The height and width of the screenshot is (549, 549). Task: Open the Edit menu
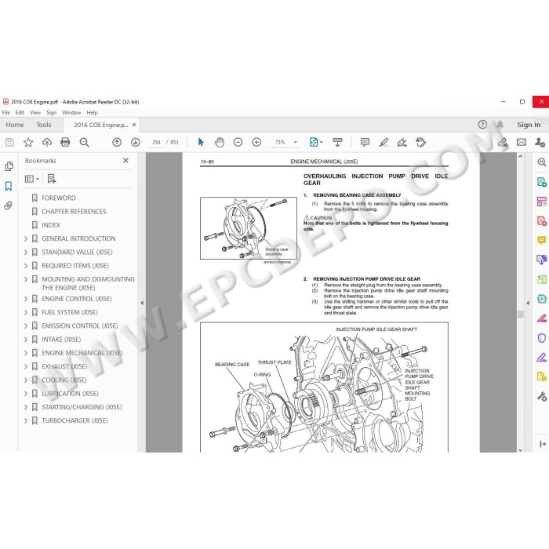click(20, 112)
